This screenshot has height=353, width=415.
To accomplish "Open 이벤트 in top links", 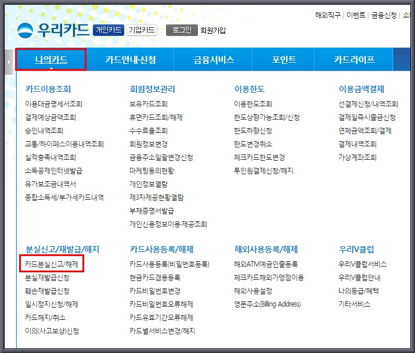I will point(356,15).
